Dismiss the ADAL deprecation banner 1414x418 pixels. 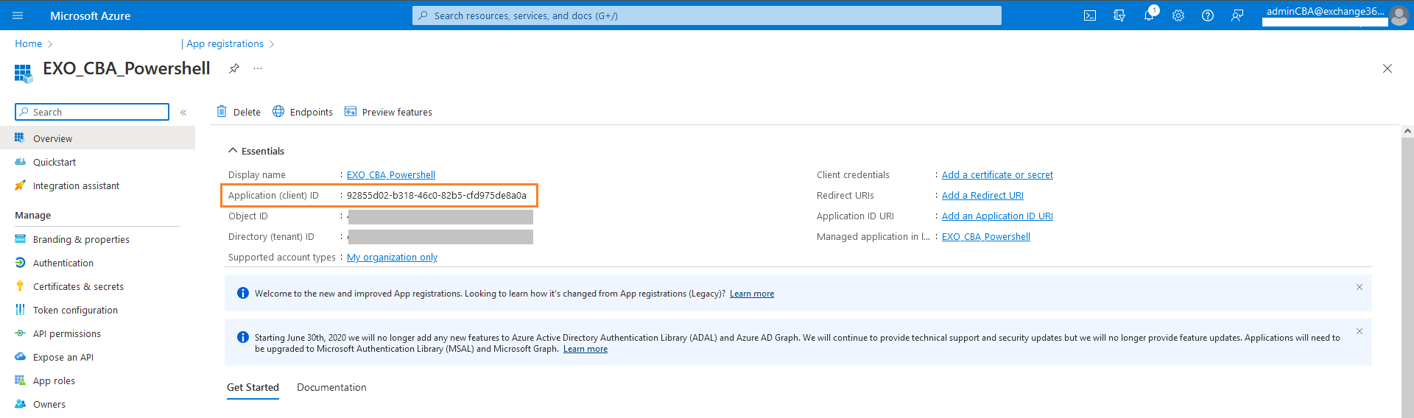click(x=1360, y=331)
